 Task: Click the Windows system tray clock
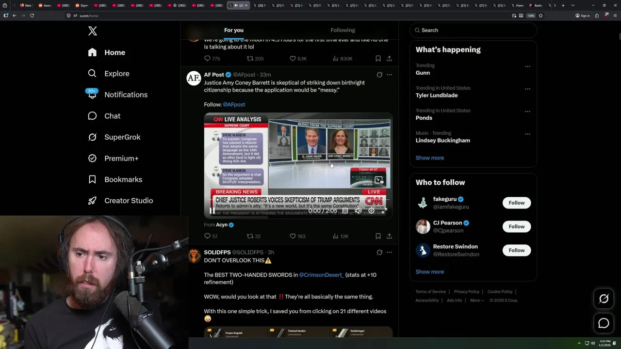tap(605, 343)
